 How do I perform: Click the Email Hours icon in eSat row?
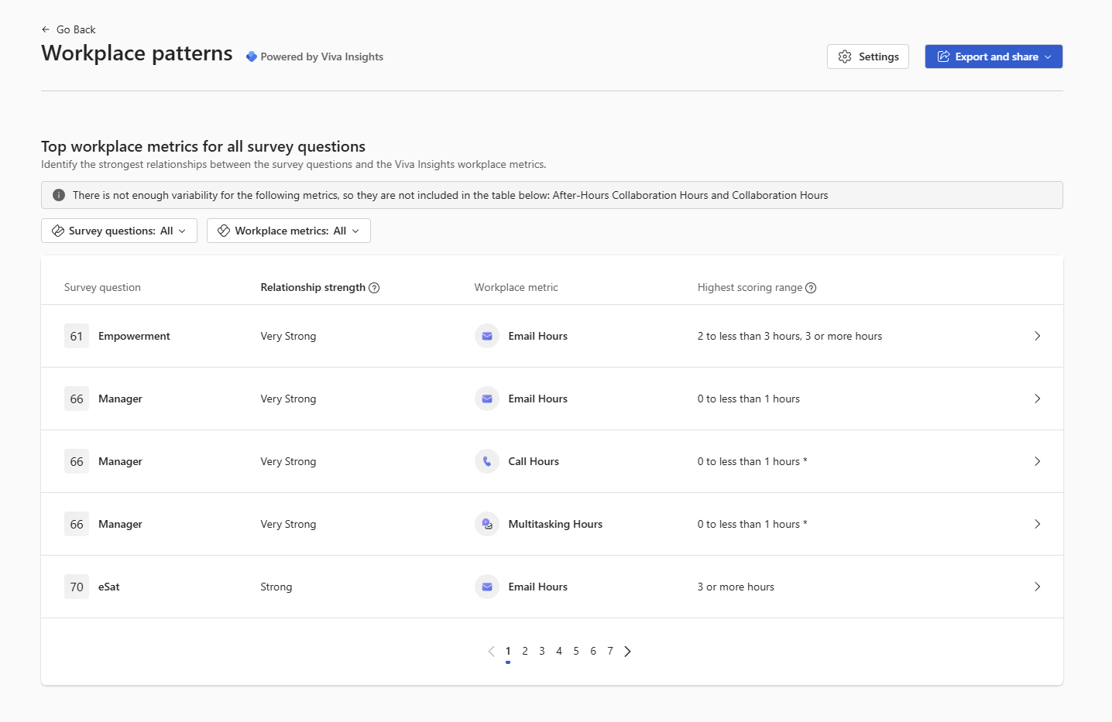click(486, 587)
